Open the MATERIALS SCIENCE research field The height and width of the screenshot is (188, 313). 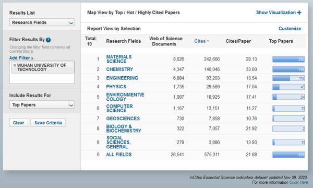(119, 59)
